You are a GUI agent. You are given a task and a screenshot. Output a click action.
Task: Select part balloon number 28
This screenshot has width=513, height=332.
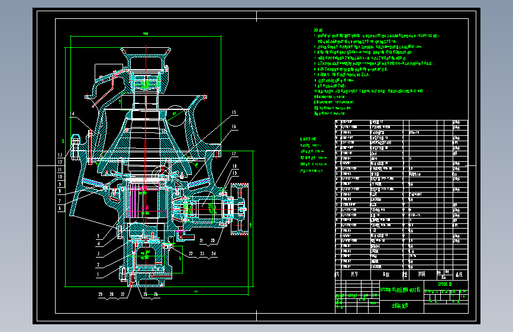pos(112,294)
